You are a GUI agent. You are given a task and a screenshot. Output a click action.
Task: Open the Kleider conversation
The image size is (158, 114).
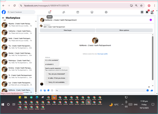(18, 54)
